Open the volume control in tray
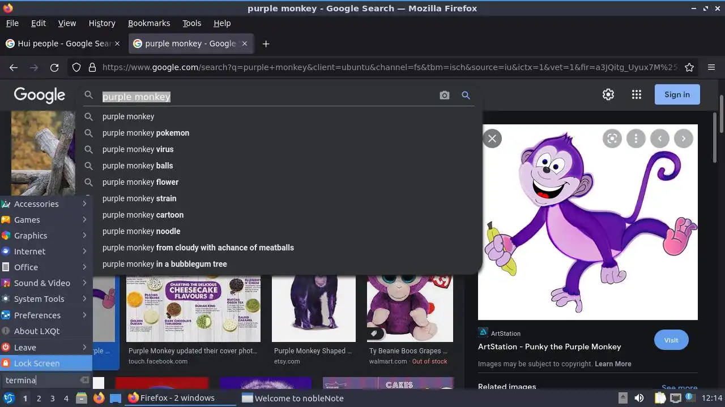Image resolution: width=725 pixels, height=407 pixels. point(639,398)
